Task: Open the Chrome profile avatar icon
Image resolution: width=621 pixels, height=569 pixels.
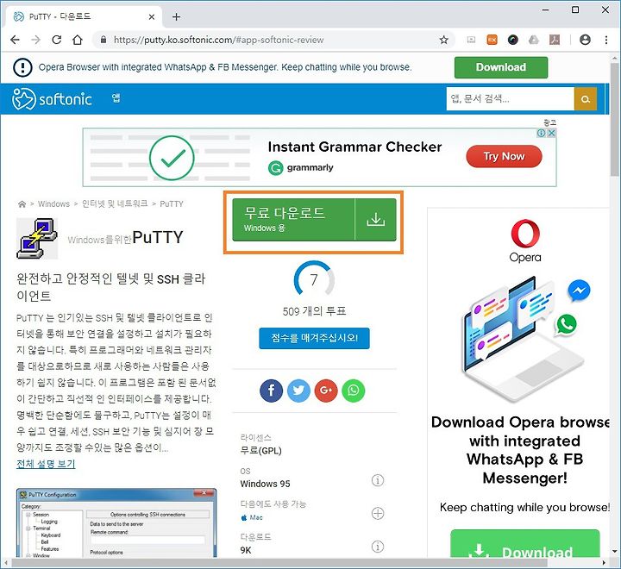Action: (x=585, y=40)
